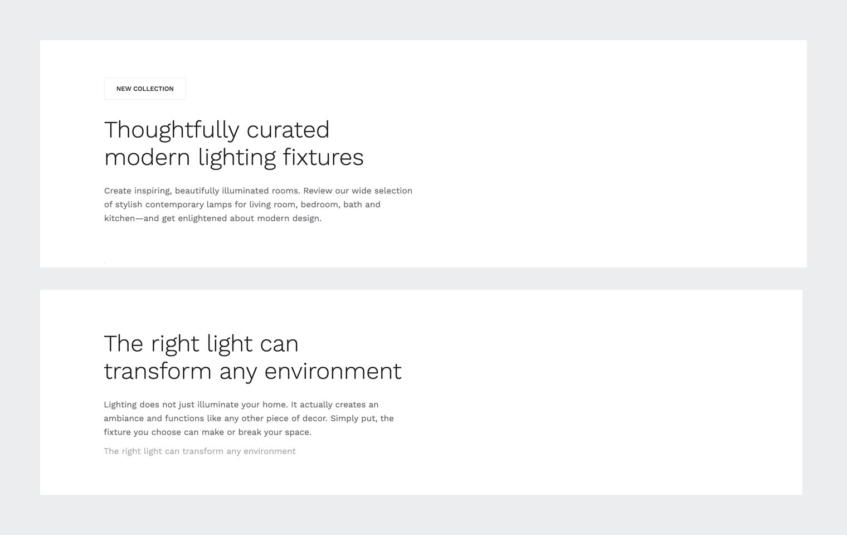Click the gray gap between the two cards
The height and width of the screenshot is (535, 847).
click(x=423, y=279)
